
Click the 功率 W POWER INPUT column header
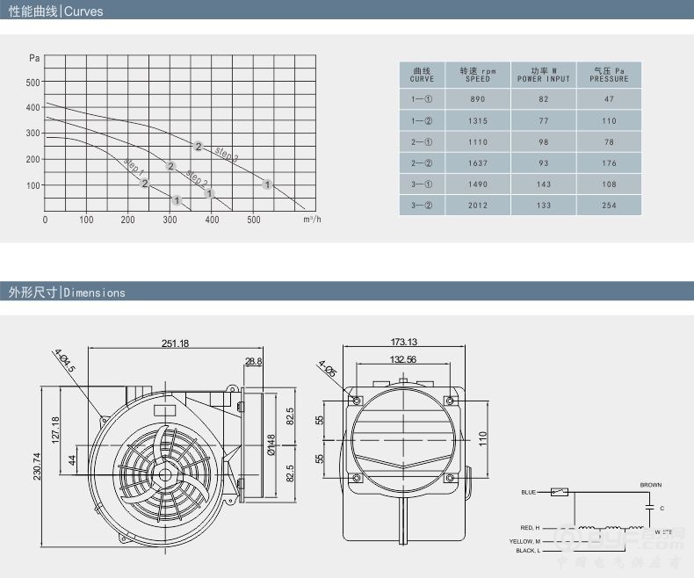(x=544, y=74)
